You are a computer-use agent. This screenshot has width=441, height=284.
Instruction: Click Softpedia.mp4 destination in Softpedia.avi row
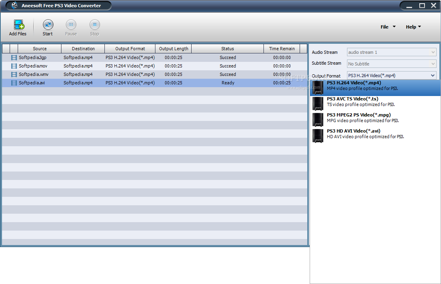click(x=78, y=83)
